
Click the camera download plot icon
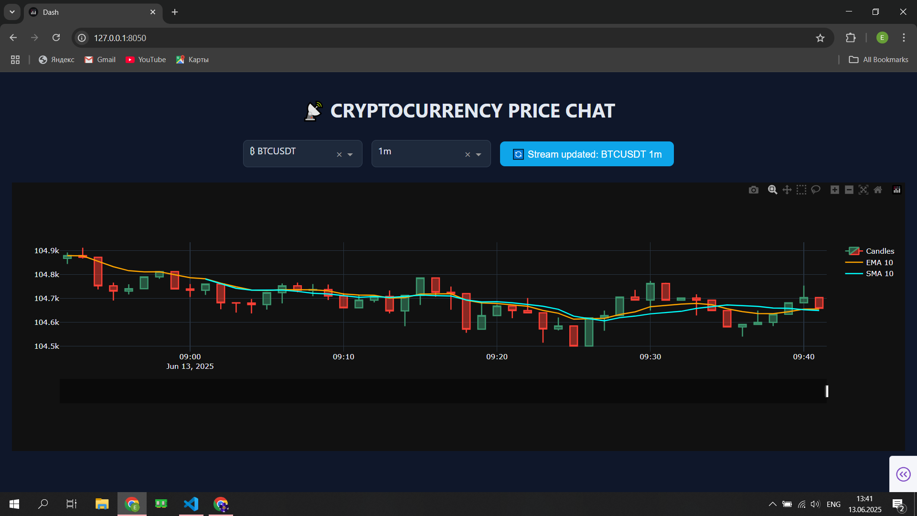pos(754,190)
